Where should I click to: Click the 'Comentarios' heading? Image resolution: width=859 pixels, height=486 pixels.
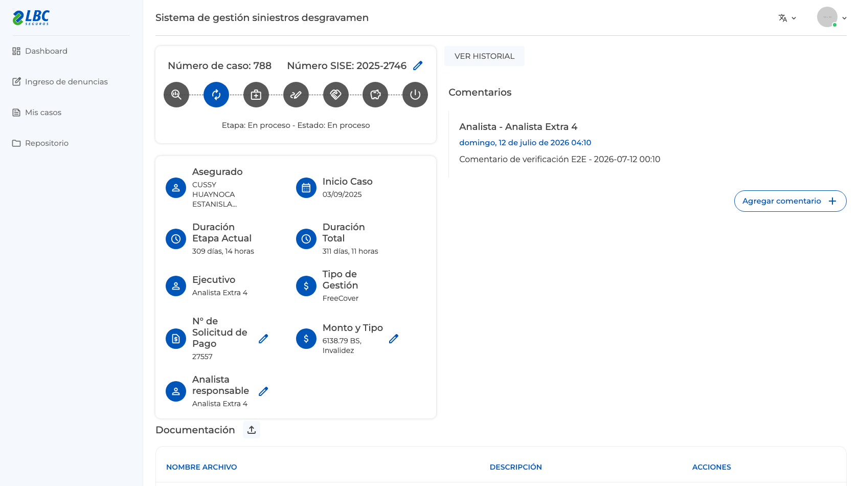[x=480, y=93]
